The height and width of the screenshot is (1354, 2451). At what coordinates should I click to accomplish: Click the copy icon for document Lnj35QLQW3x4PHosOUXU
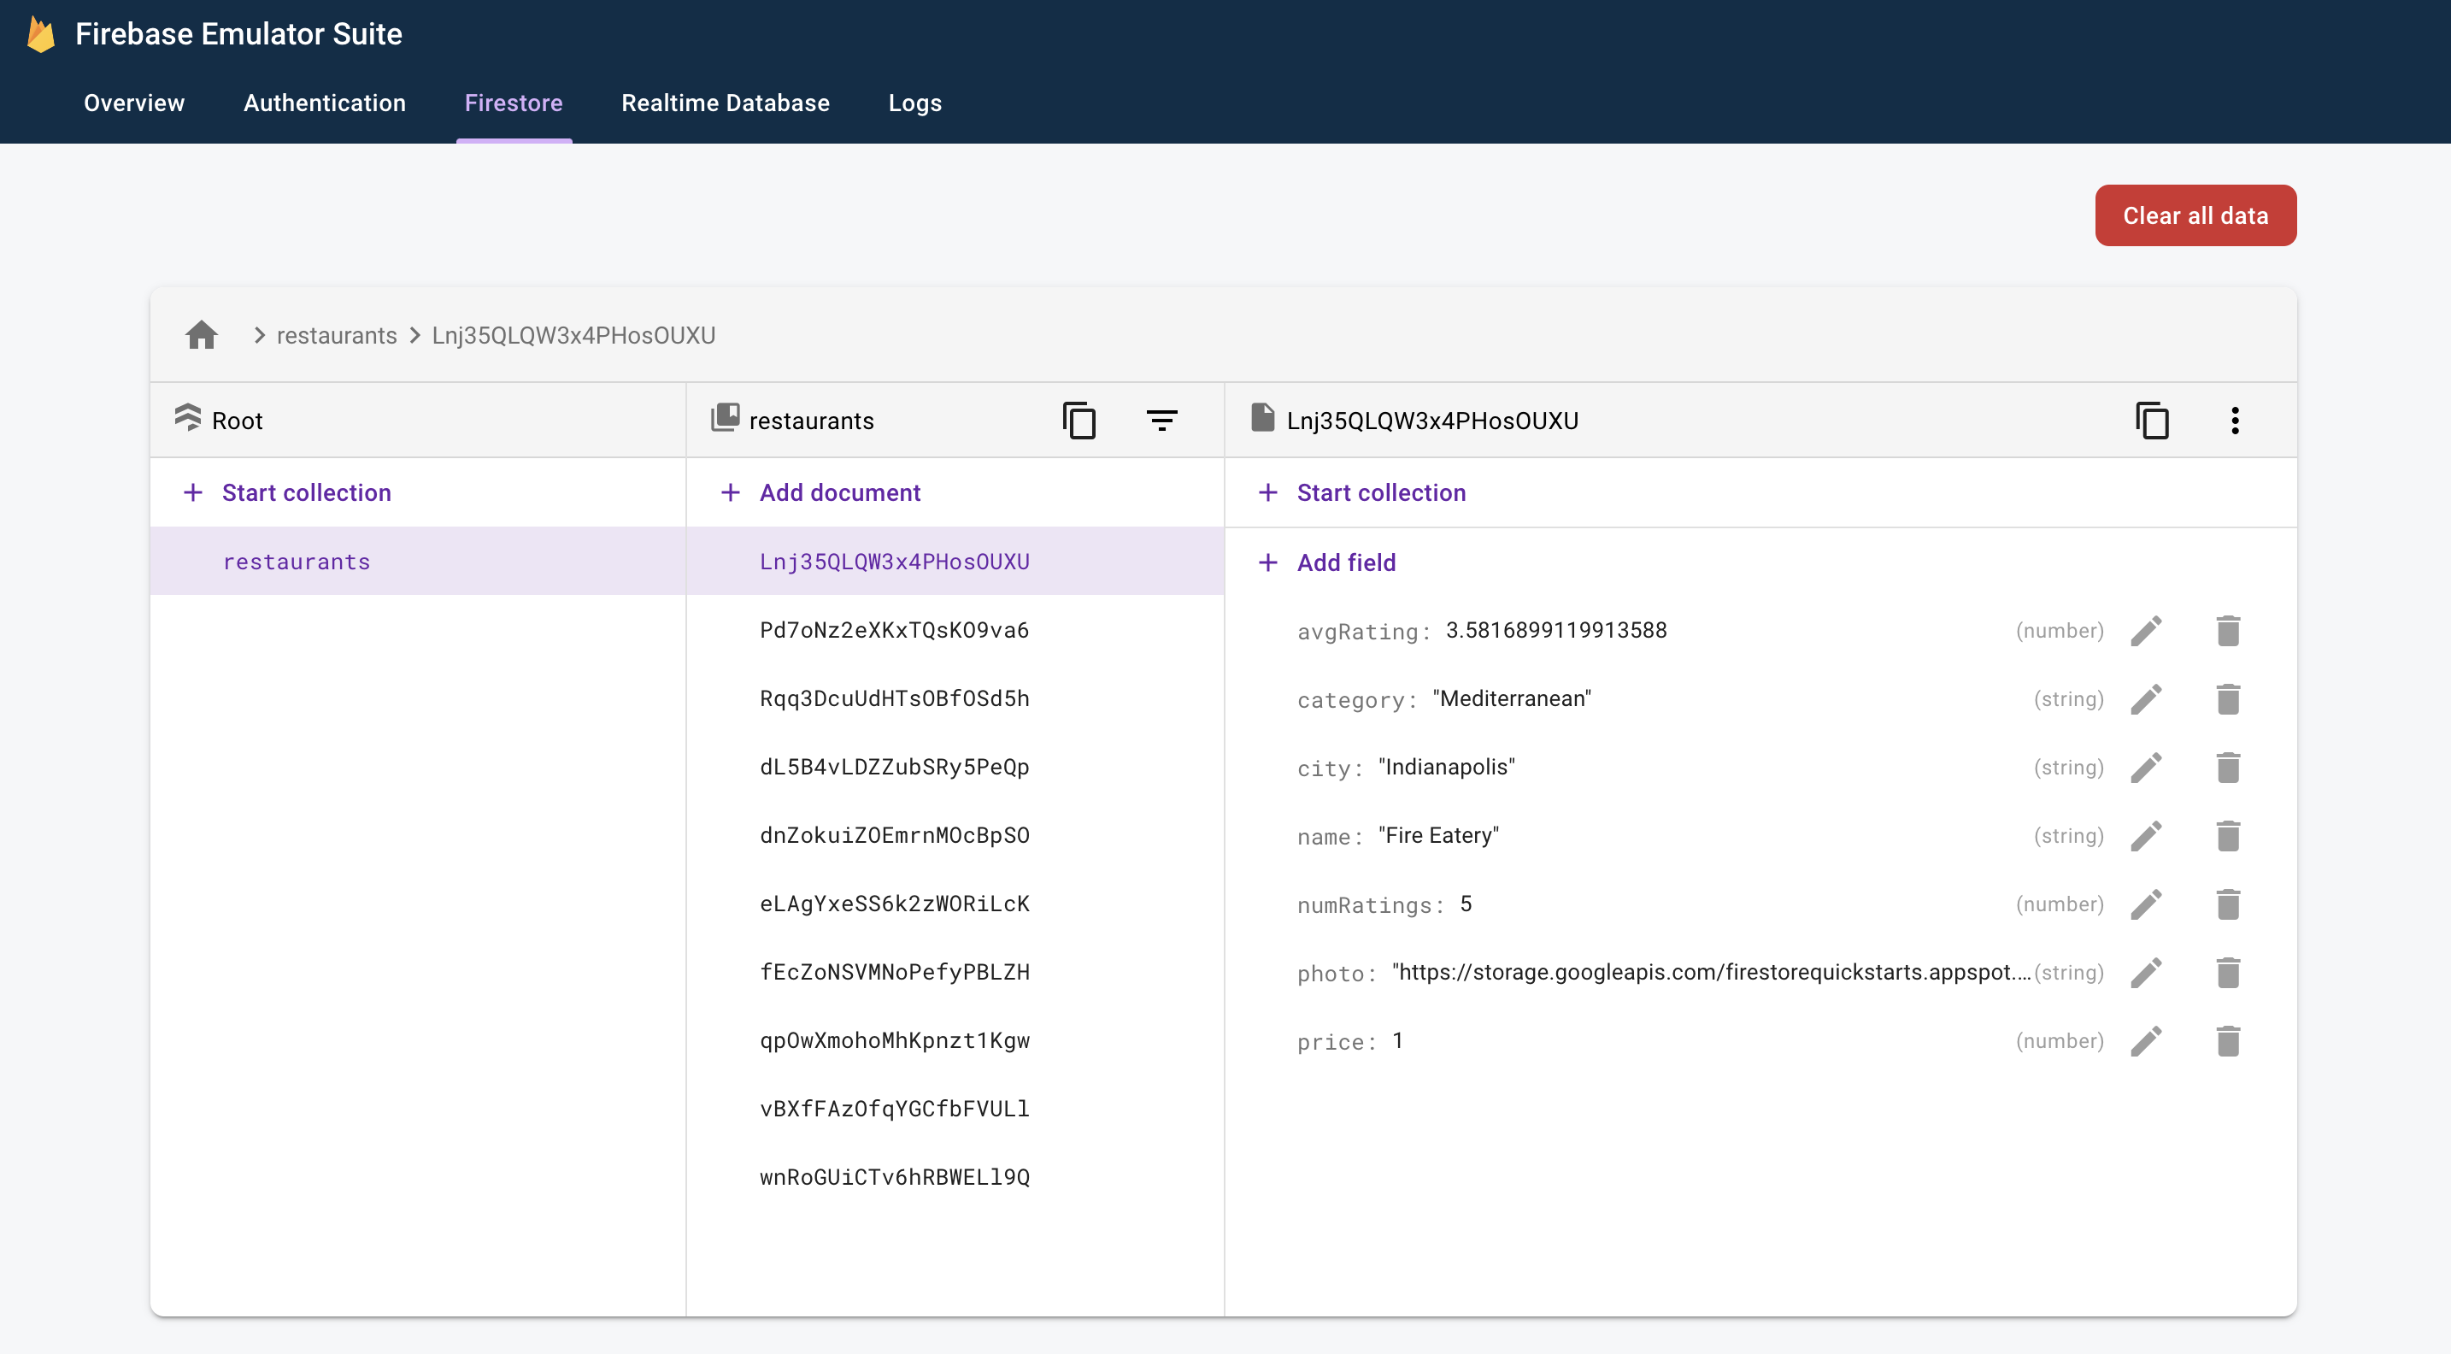(x=2151, y=421)
